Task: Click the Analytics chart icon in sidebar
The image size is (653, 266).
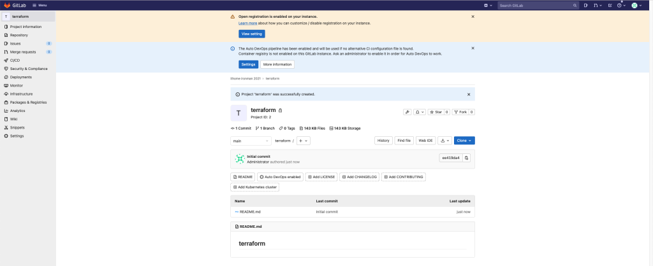Action: tap(6, 111)
